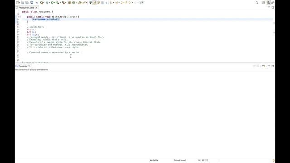
Task: Close the Console view tab
Action: [29, 66]
